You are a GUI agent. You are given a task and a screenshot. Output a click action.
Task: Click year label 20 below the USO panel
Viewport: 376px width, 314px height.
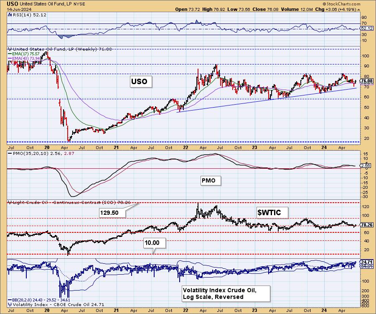click(47, 147)
